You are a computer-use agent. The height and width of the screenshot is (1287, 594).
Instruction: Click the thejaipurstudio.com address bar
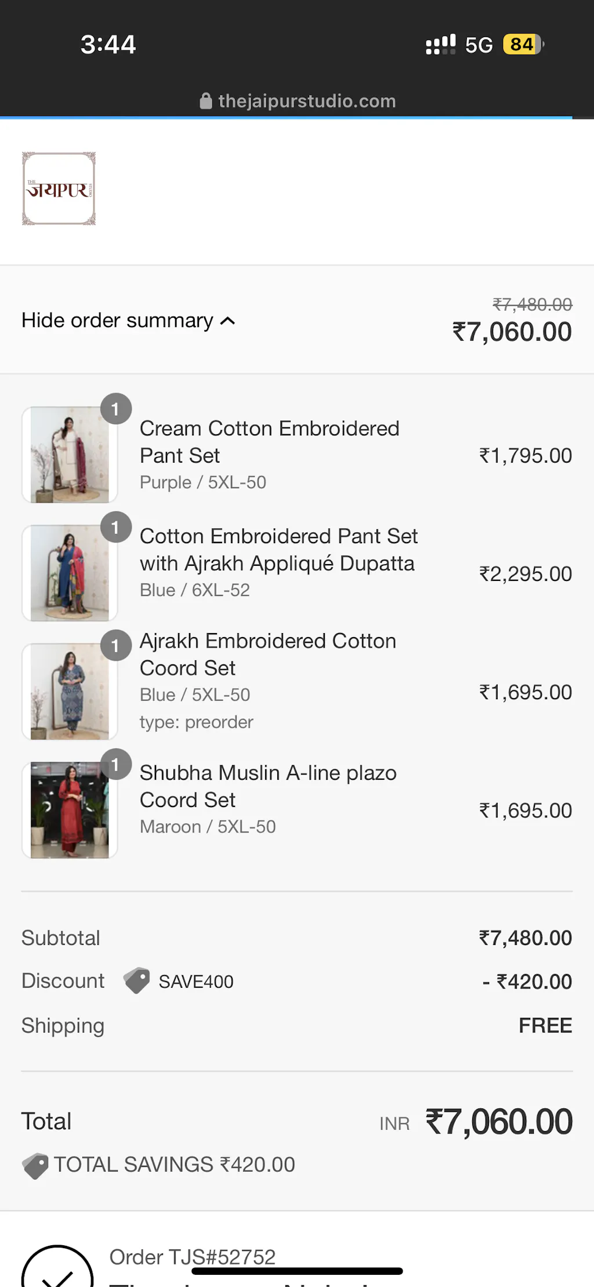tap(306, 101)
